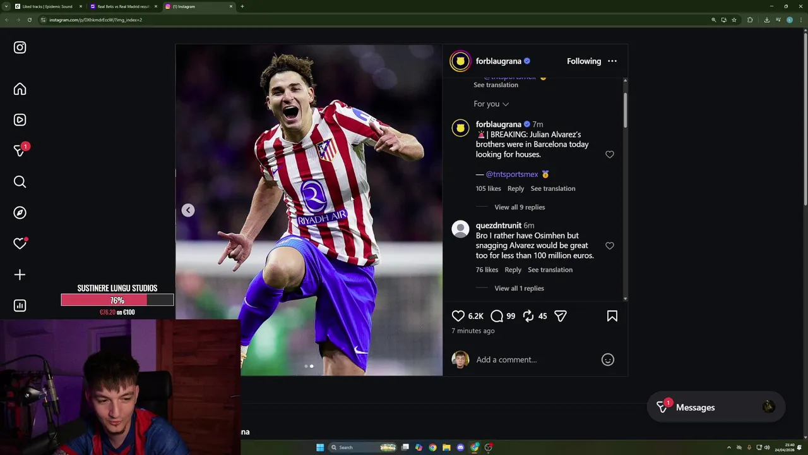Switch to Real Betis vs Real Madrid tab
The height and width of the screenshot is (455, 808).
coord(123,6)
